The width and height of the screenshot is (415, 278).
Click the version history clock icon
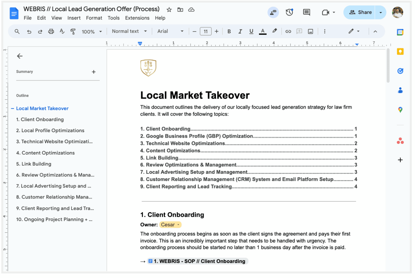click(289, 12)
